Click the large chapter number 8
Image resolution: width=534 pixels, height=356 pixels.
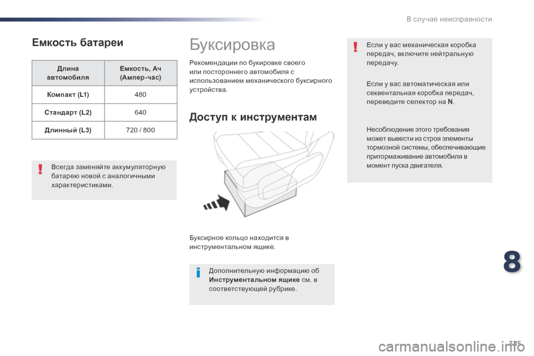(x=512, y=261)
